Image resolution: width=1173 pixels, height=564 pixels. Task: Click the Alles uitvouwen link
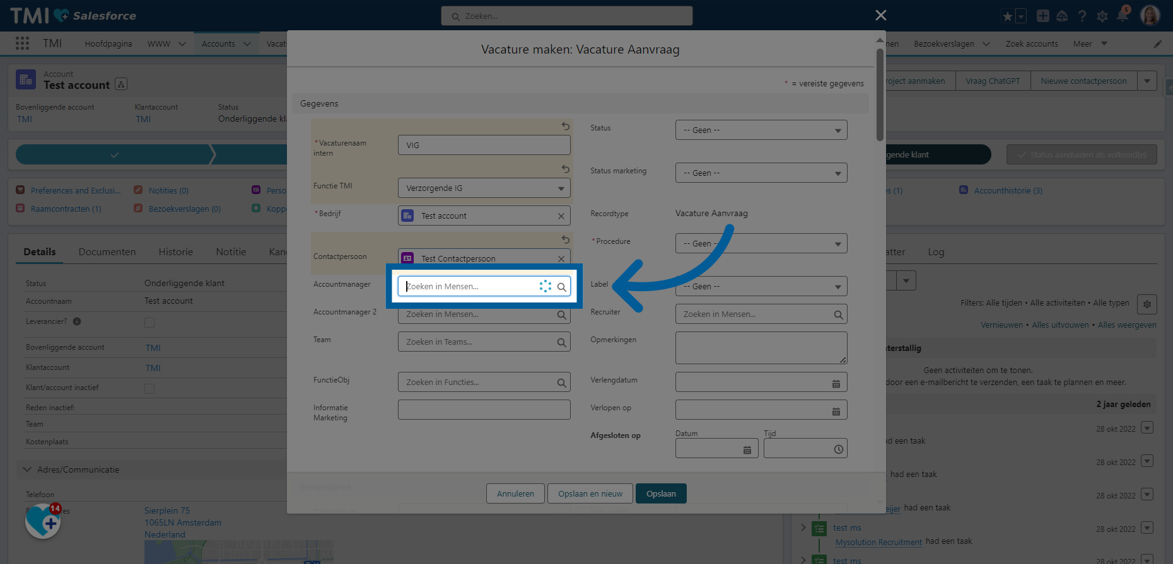coord(1060,325)
